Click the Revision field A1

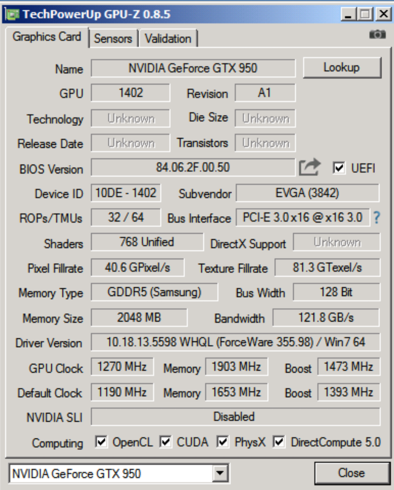[265, 93]
